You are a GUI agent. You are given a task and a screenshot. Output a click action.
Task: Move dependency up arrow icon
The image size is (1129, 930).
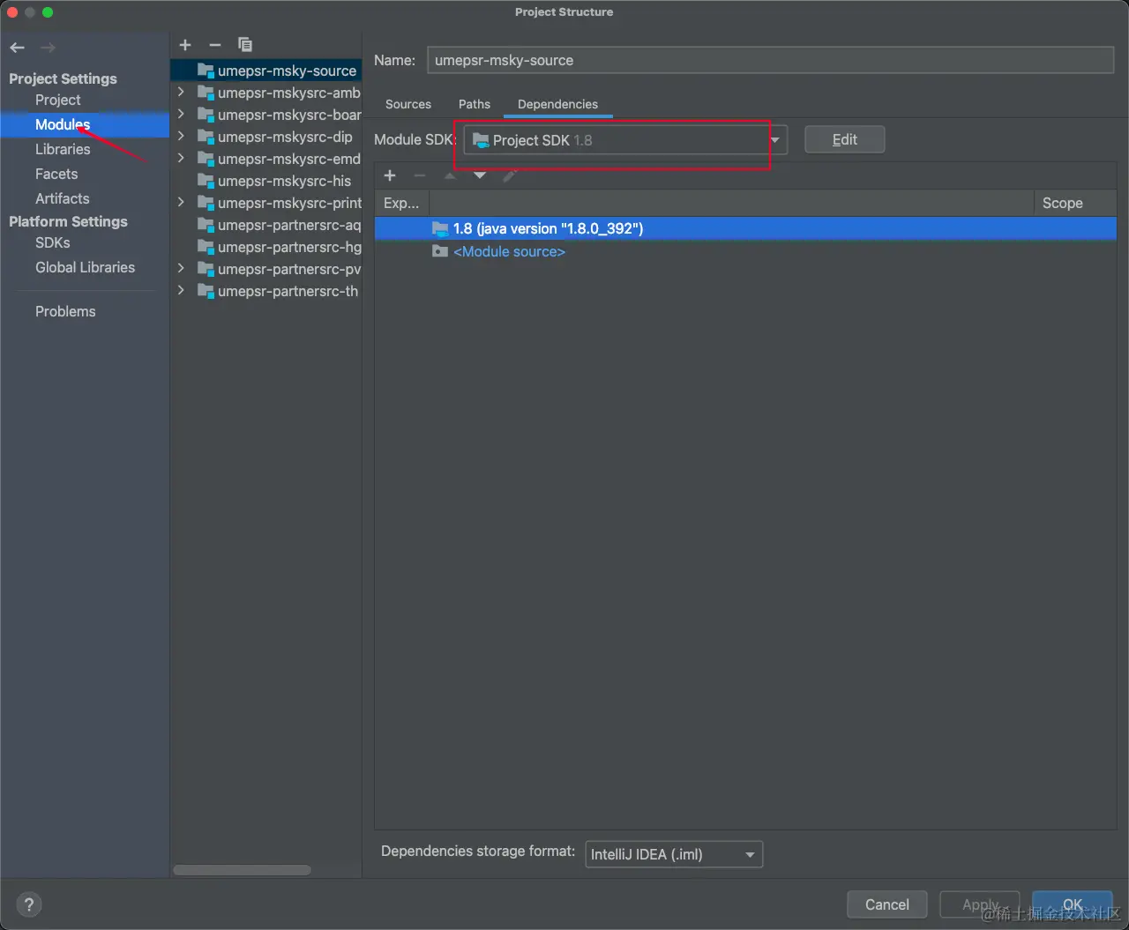coord(450,175)
